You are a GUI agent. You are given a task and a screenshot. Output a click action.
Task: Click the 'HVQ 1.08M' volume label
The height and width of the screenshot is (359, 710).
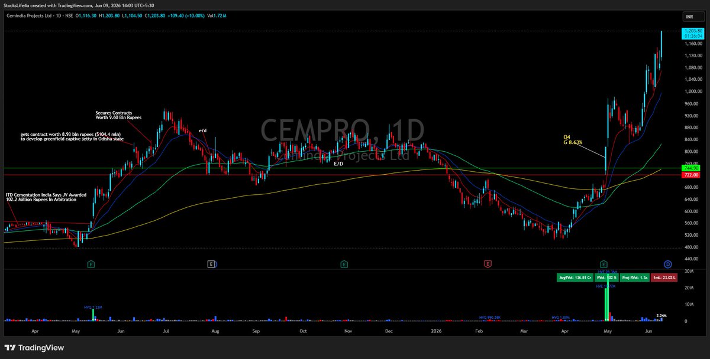pos(560,317)
